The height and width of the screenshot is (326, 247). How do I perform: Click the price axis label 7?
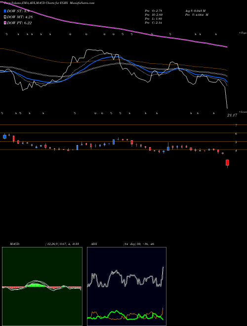point(236,125)
